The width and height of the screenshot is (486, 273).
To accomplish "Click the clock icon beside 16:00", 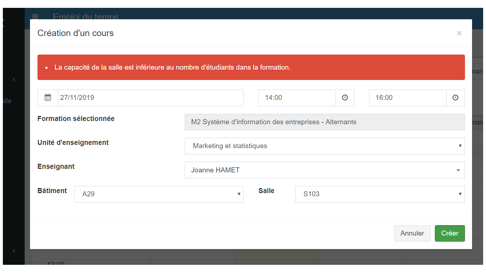I will coord(455,98).
